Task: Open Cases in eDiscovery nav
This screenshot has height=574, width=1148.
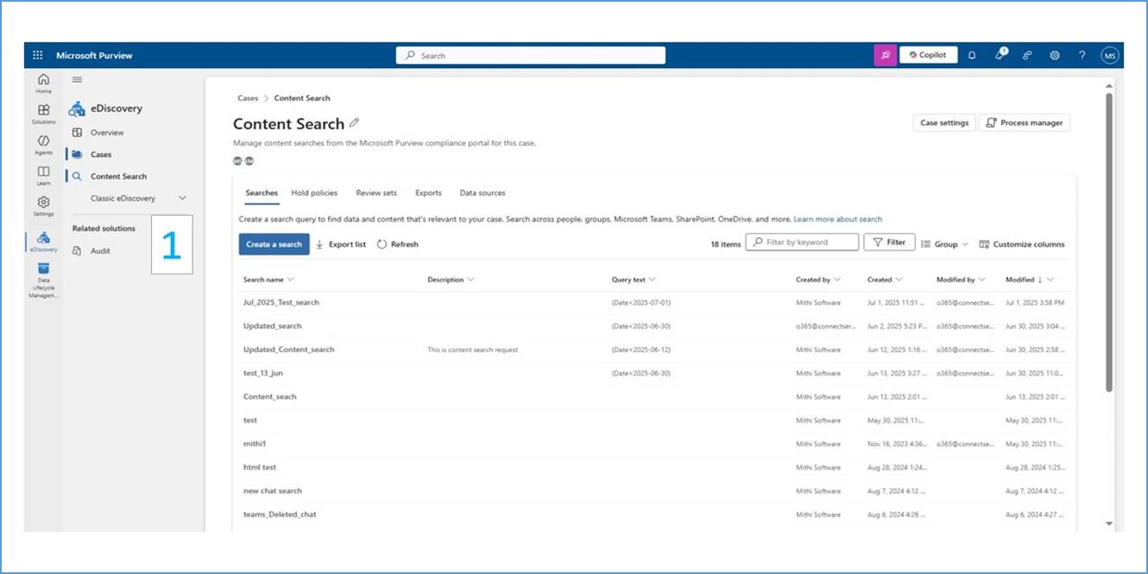Action: [101, 155]
